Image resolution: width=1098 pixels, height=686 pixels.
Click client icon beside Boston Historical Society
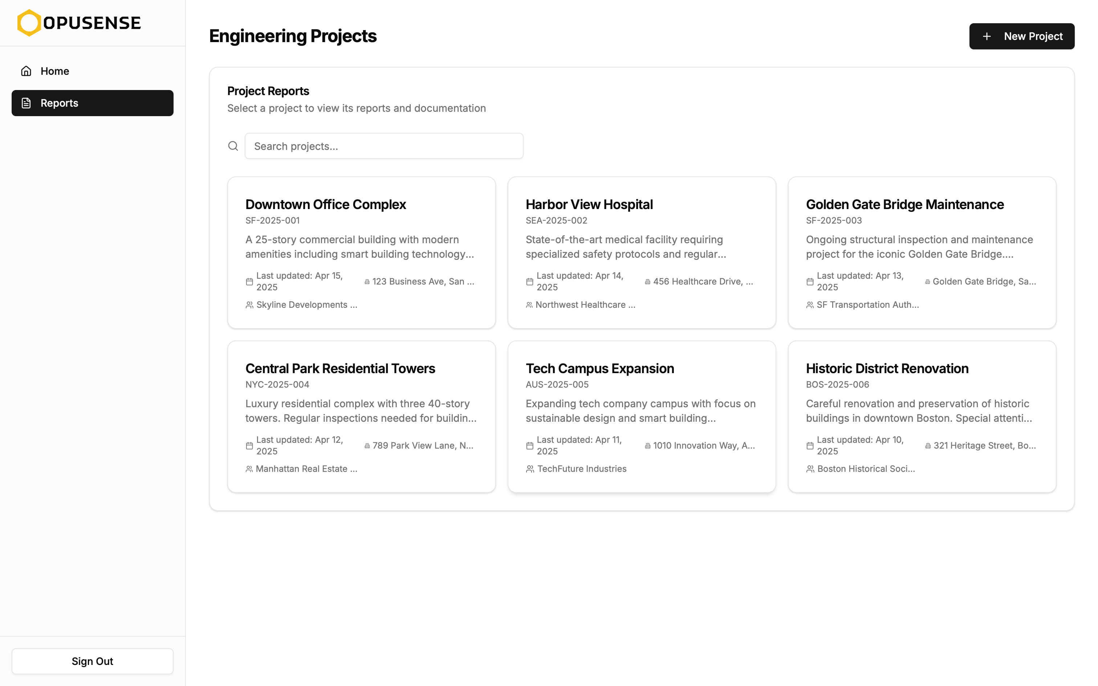pyautogui.click(x=810, y=469)
